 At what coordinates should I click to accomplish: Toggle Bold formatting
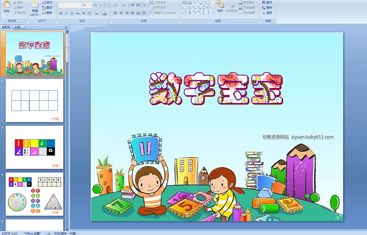click(x=61, y=13)
